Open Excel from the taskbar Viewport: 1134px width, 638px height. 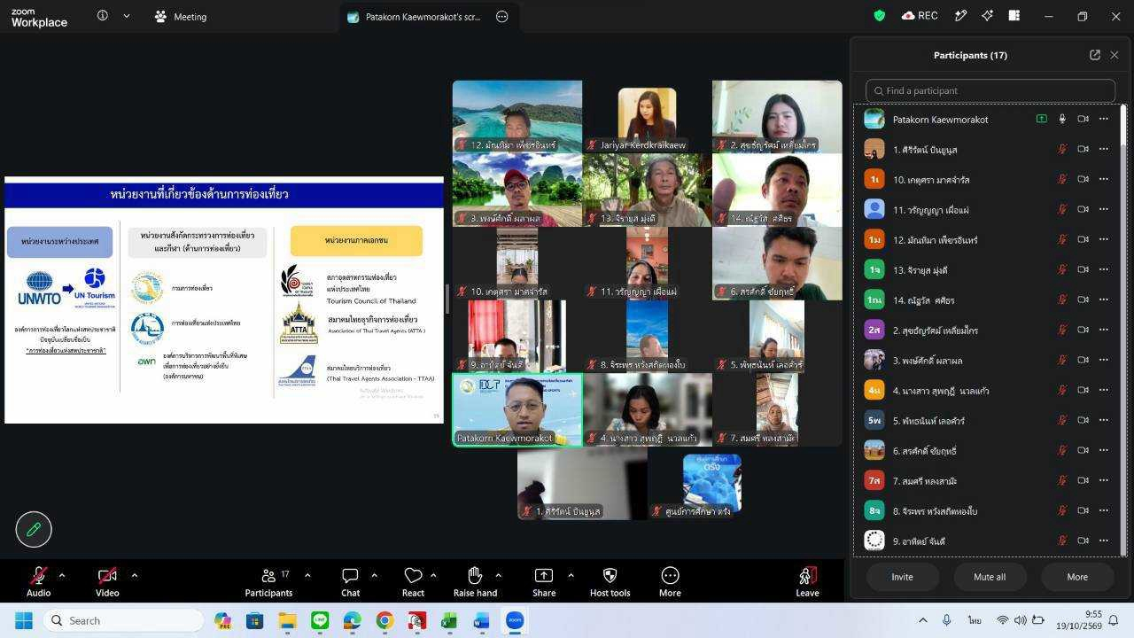[x=449, y=620]
